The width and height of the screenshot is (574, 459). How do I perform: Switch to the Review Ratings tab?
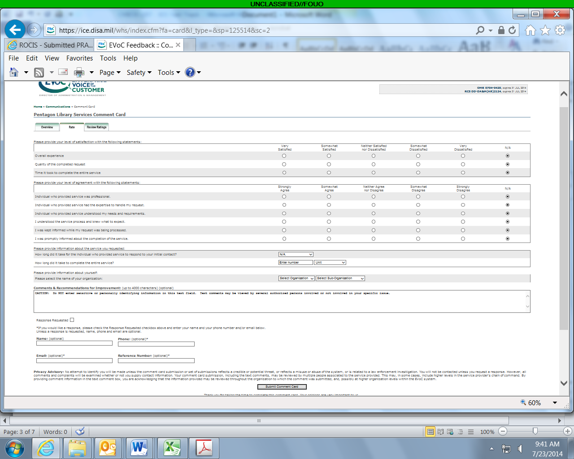click(96, 127)
